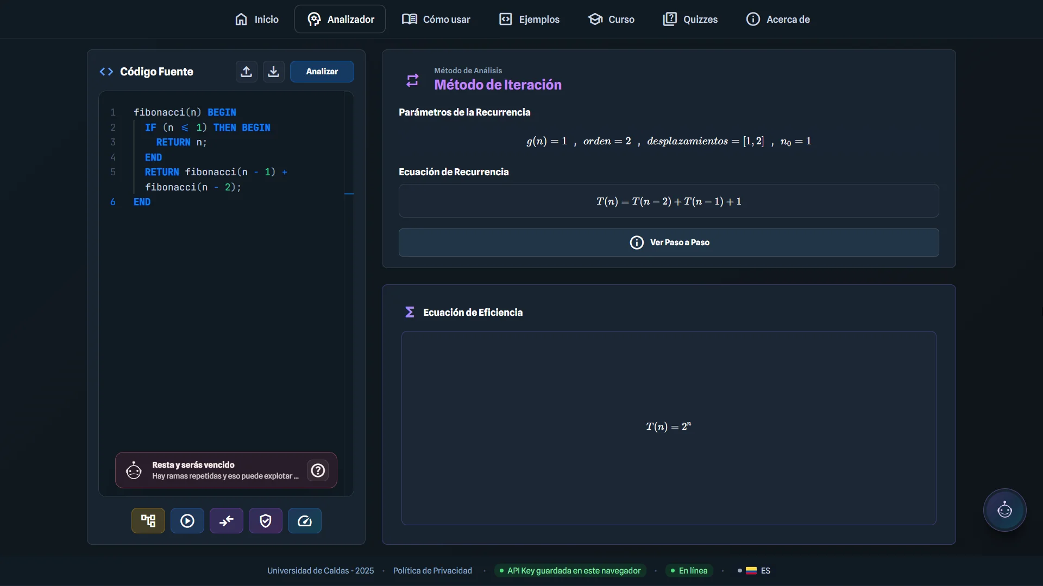The image size is (1043, 586).
Task: Click the play execution icon button
Action: point(187,521)
